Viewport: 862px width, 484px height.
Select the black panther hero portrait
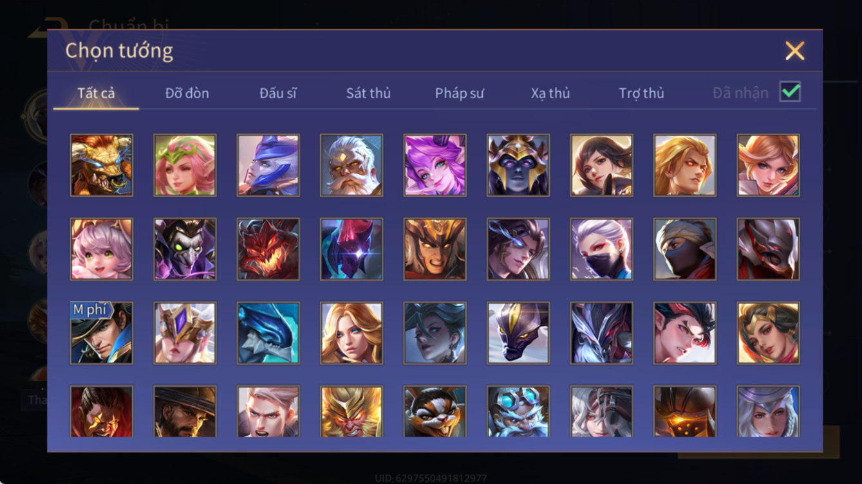(518, 333)
